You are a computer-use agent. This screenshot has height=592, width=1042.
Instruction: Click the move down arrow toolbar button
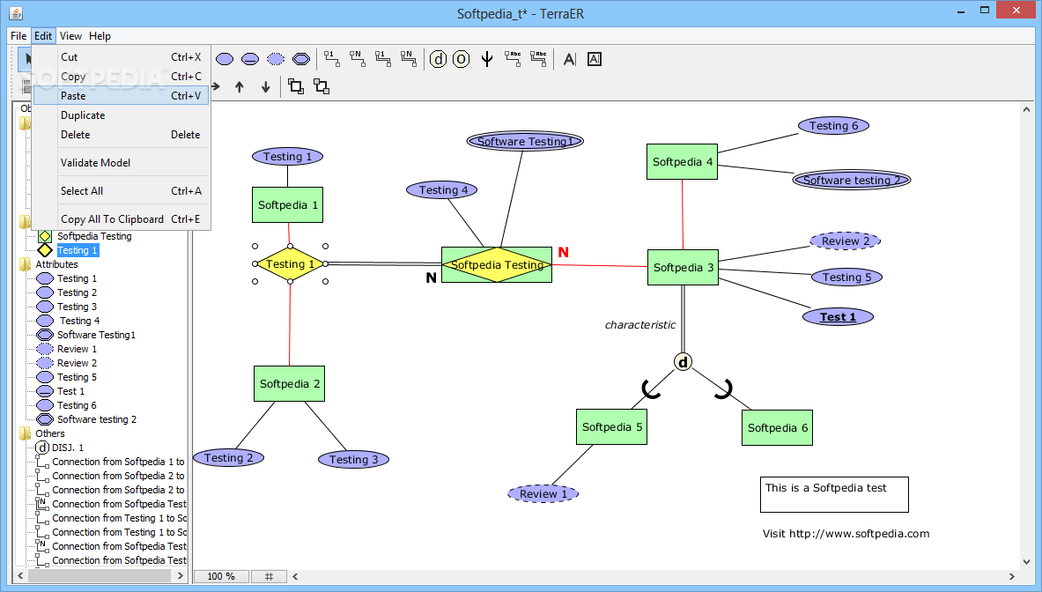pyautogui.click(x=265, y=87)
